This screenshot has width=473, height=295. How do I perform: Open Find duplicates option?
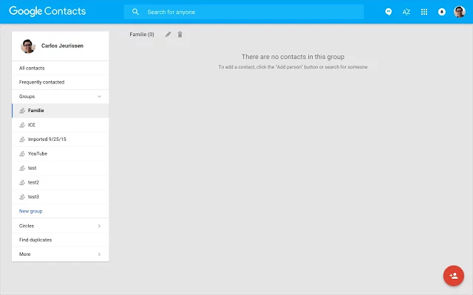35,240
